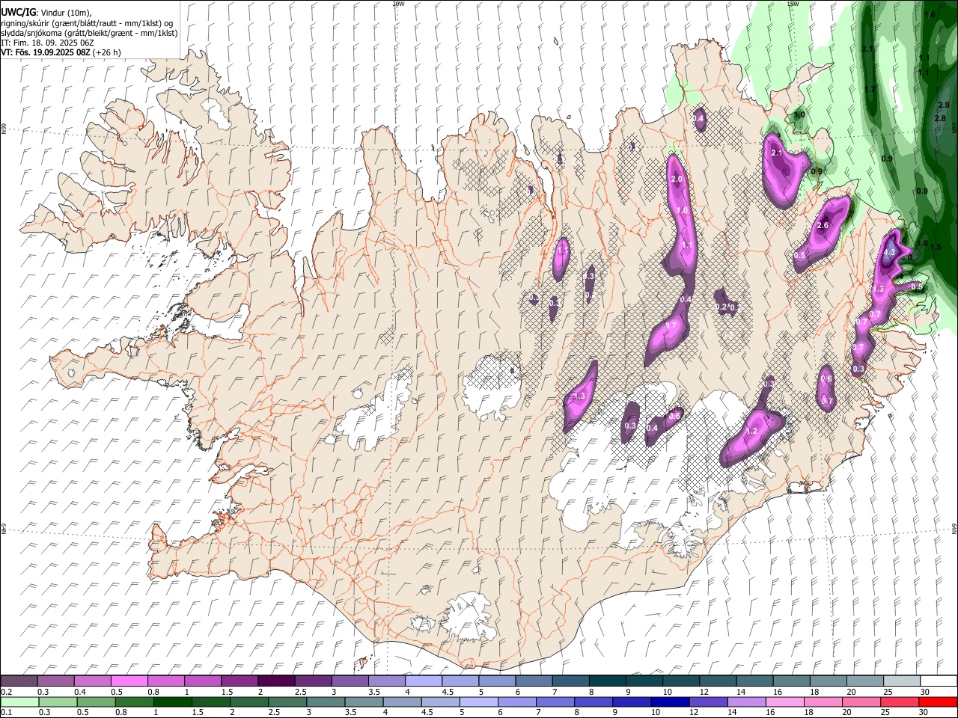
Task: Click the bright red 30 rain legend swatch
Action: click(x=938, y=702)
